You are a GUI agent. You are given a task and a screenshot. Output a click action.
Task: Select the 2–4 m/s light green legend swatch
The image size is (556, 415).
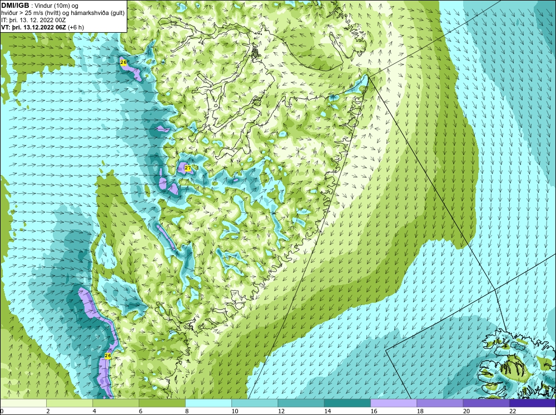[69, 403]
